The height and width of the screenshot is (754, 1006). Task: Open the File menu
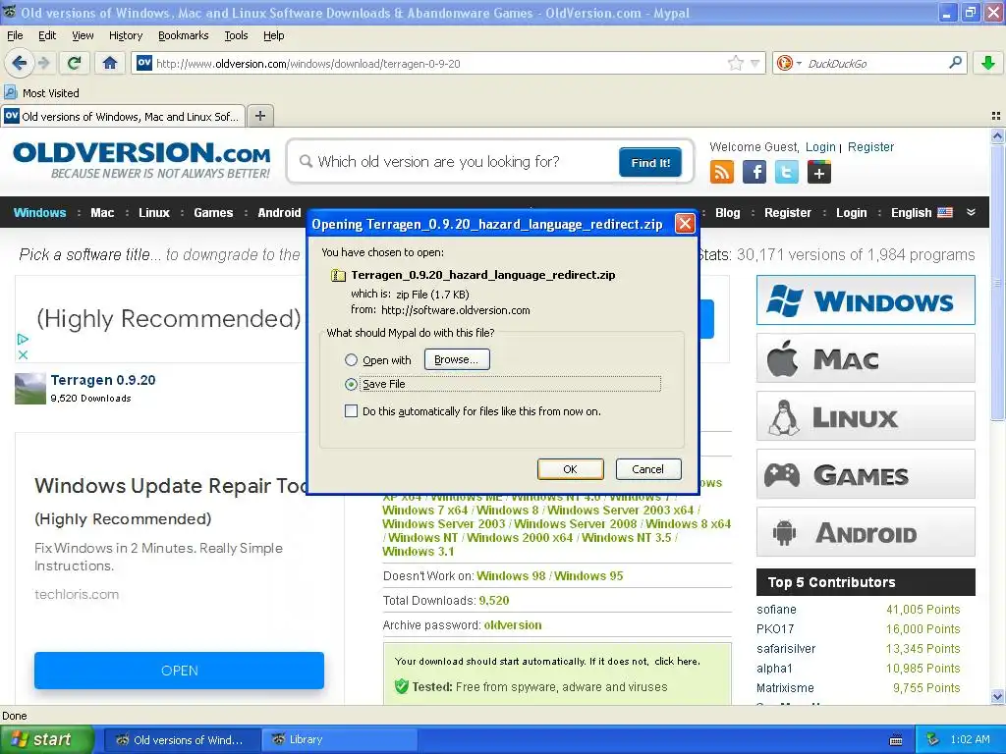[x=15, y=35]
